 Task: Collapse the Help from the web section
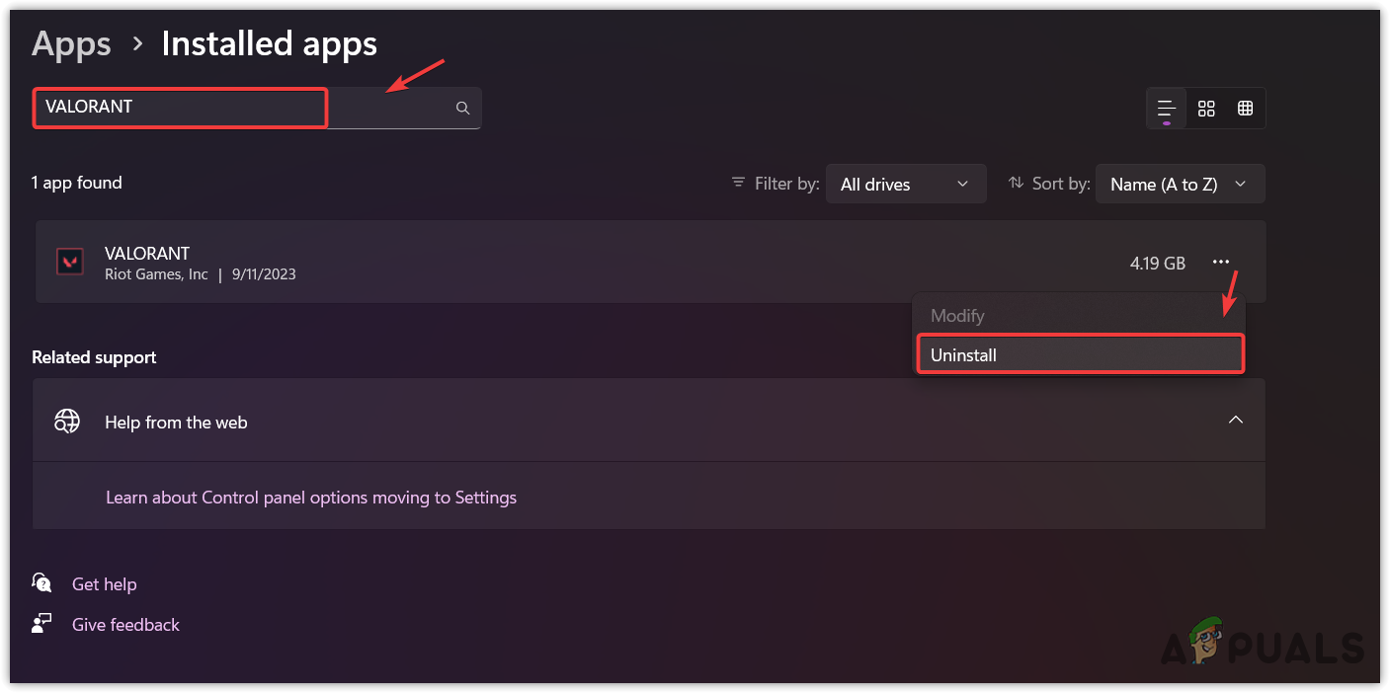click(x=1235, y=421)
